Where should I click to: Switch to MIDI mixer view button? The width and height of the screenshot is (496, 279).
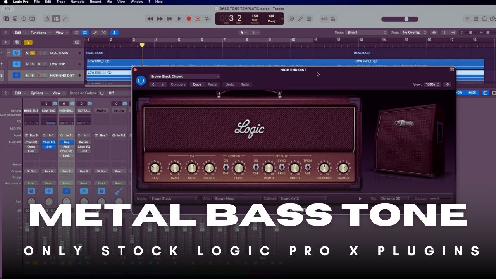472,93
